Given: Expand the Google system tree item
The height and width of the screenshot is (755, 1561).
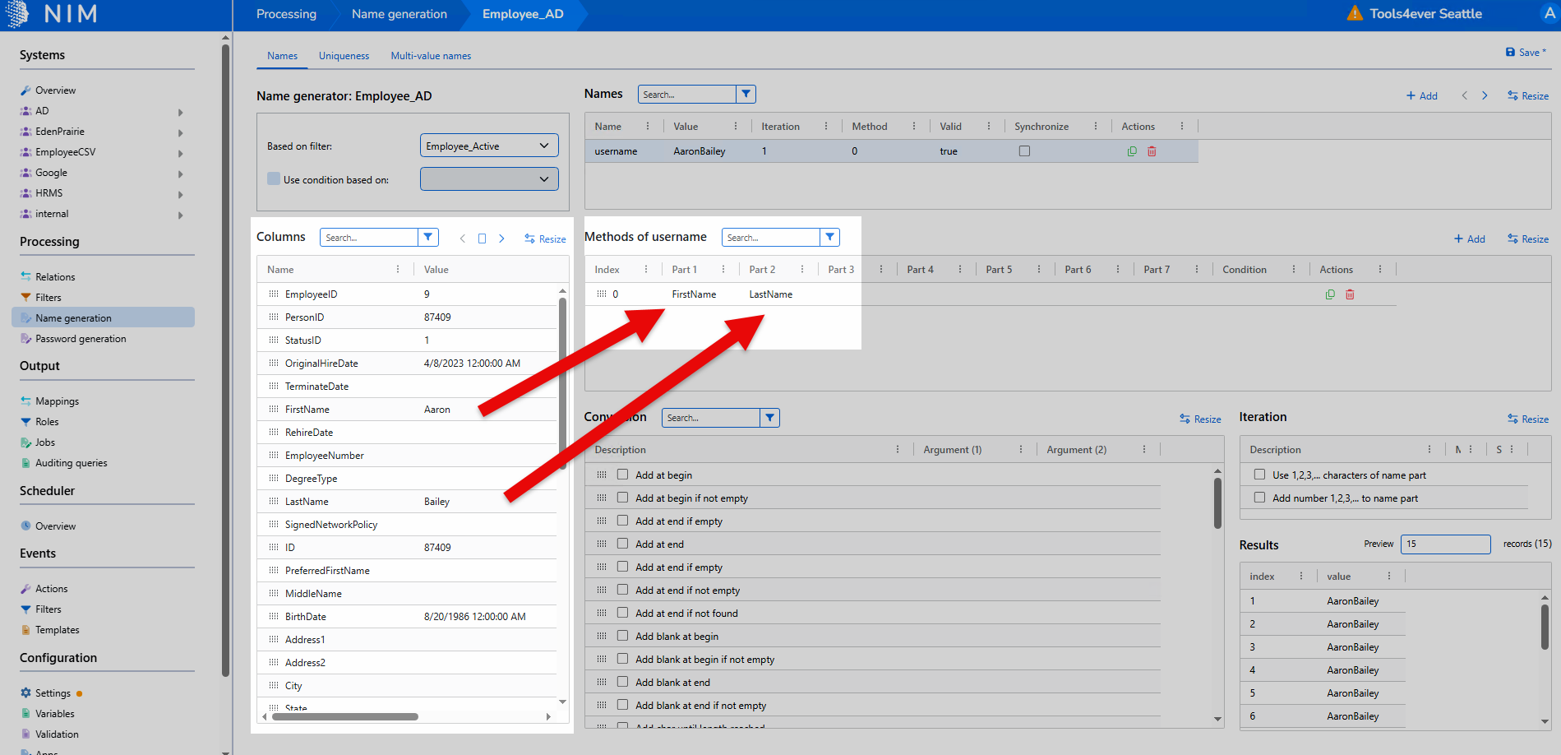Looking at the screenshot, I should pos(180,174).
